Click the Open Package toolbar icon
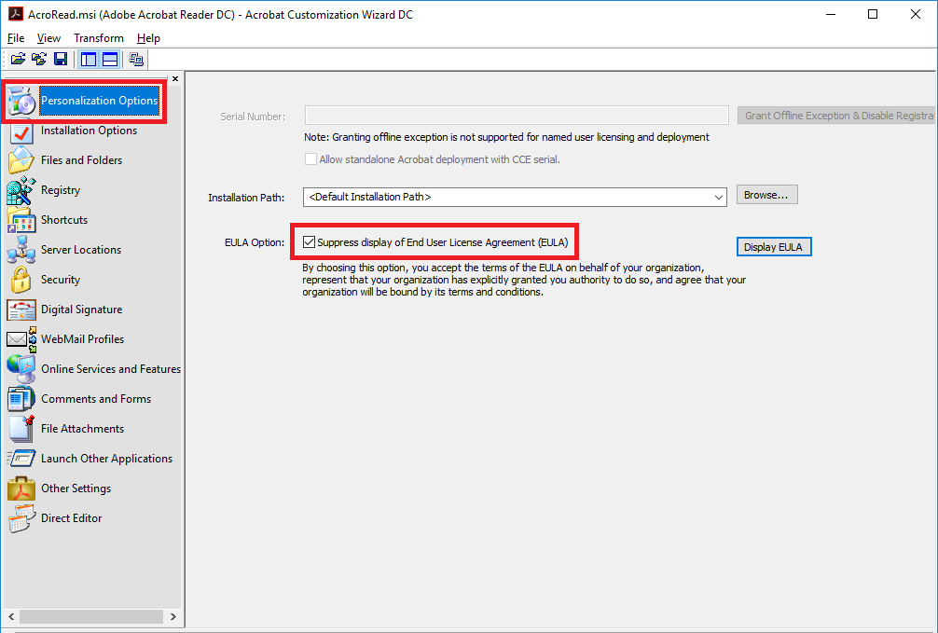 [x=17, y=60]
